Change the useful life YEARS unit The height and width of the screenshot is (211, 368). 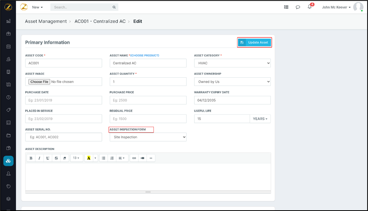click(260, 119)
